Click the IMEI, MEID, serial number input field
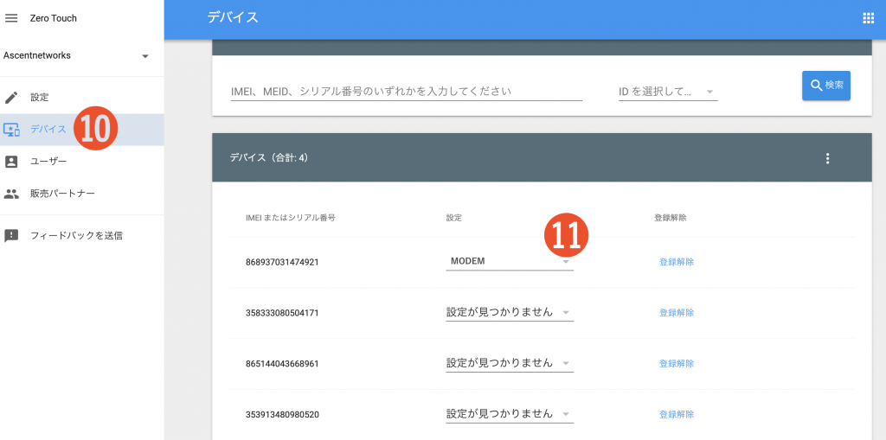The width and height of the screenshot is (886, 440). 407,92
